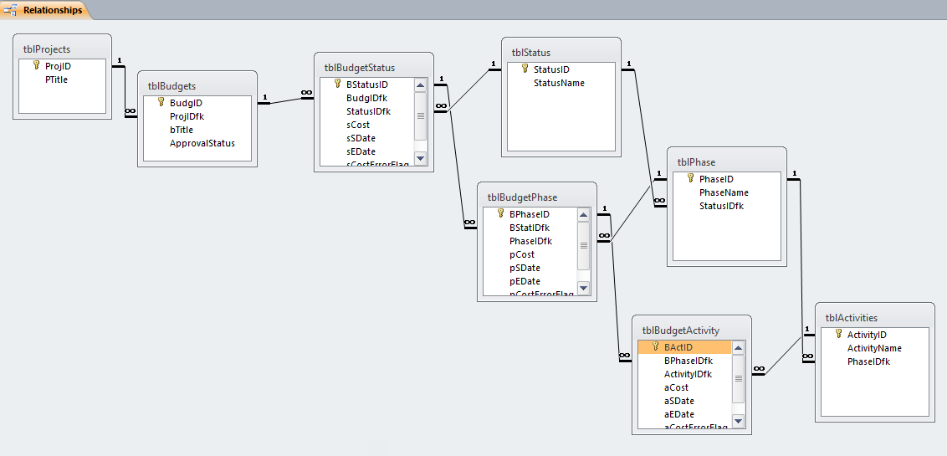This screenshot has height=456, width=947.
Task: Click the key icon beside BudgID
Action: click(161, 102)
